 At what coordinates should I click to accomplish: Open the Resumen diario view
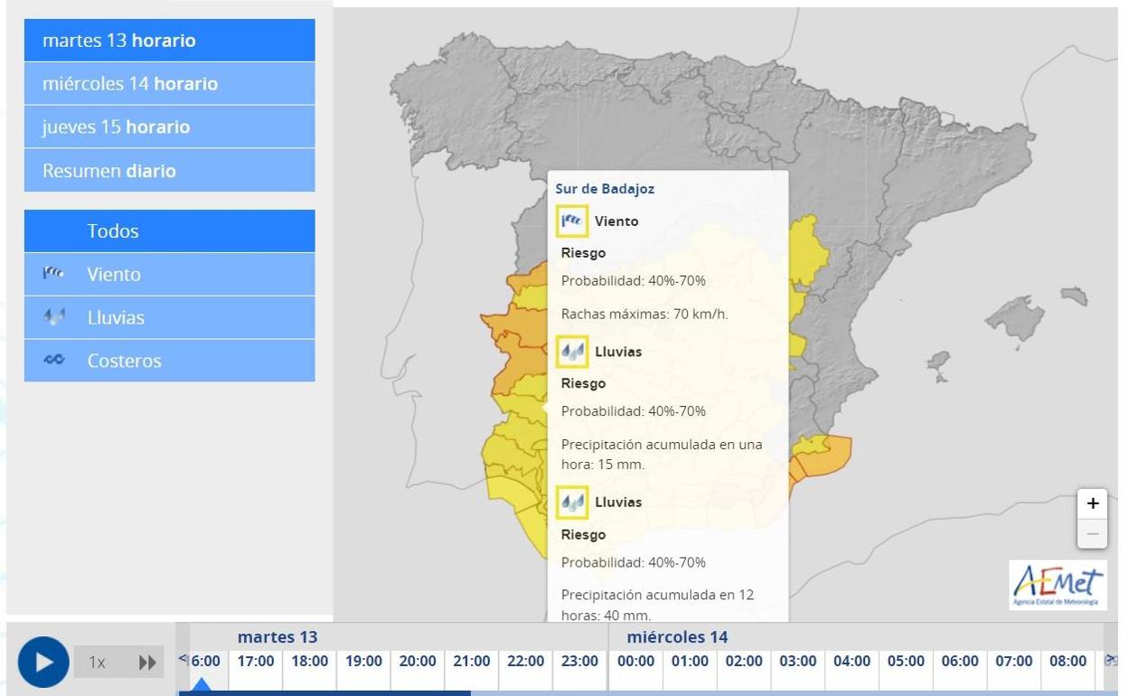[x=170, y=171]
